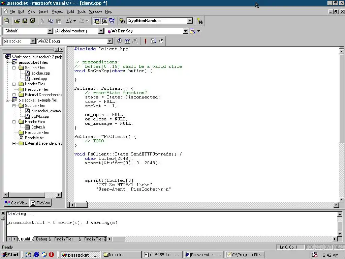Expand Header Files under pisssocket files
The image size is (345, 259).
click(14, 84)
